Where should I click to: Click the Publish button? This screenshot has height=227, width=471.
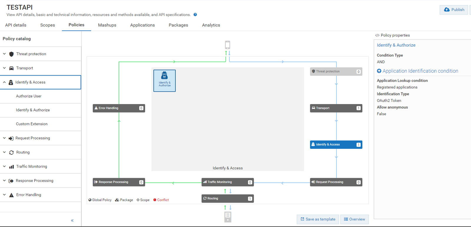[454, 10]
